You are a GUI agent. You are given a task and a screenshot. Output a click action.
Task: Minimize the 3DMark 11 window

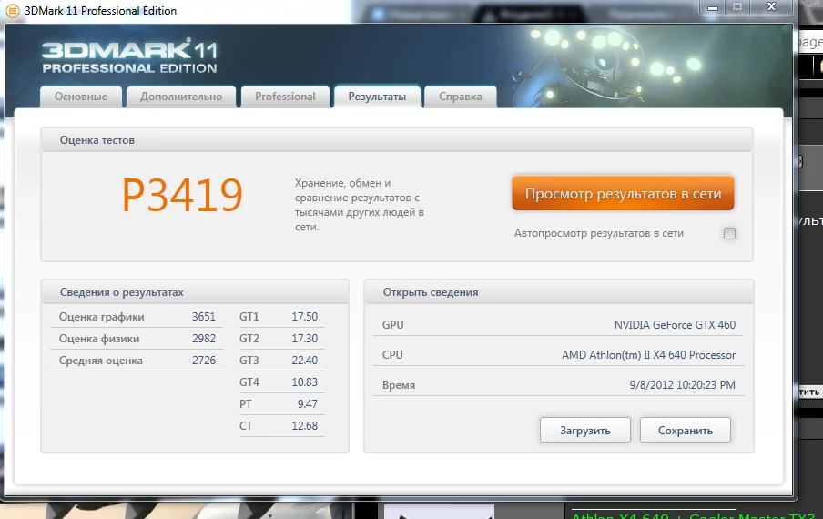(x=713, y=7)
